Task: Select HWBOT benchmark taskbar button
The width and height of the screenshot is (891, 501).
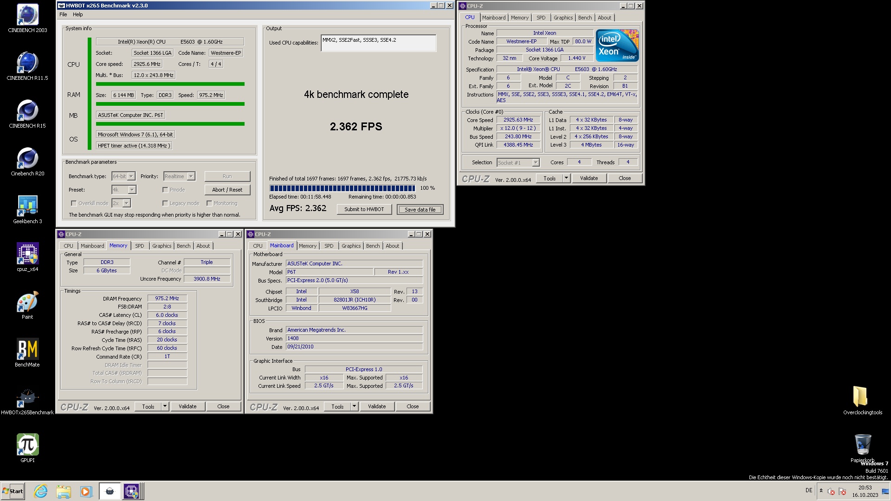Action: [110, 491]
